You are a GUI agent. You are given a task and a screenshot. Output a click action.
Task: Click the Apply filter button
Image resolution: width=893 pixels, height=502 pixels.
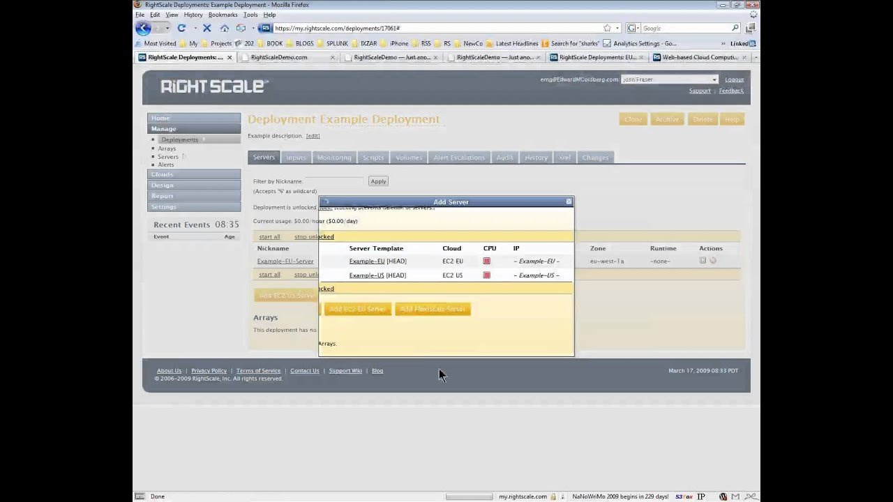pyautogui.click(x=378, y=181)
